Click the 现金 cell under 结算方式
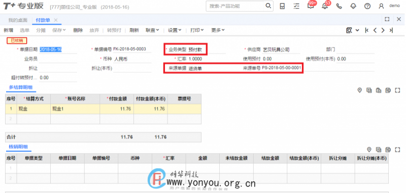Viewport: 406px width, 193px height. click(33, 109)
